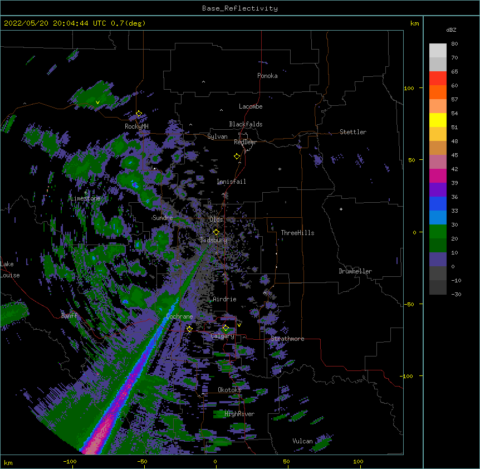480x469 pixels.
Task: Click the Calgary label
Action: click(222, 336)
